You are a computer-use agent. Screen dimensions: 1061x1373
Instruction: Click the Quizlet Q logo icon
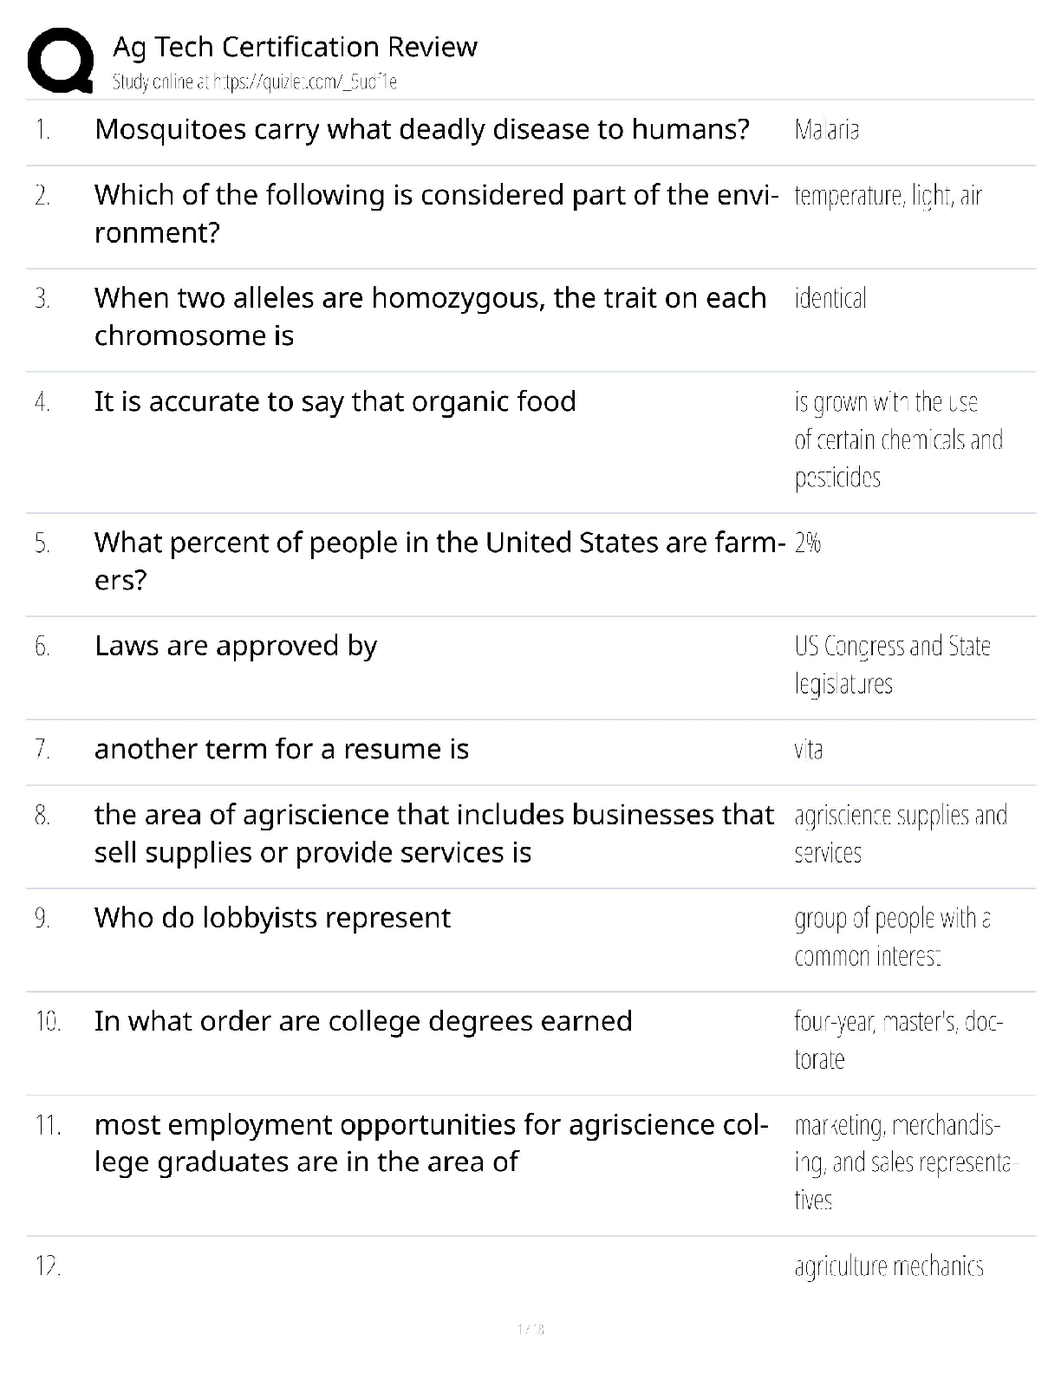tap(61, 59)
